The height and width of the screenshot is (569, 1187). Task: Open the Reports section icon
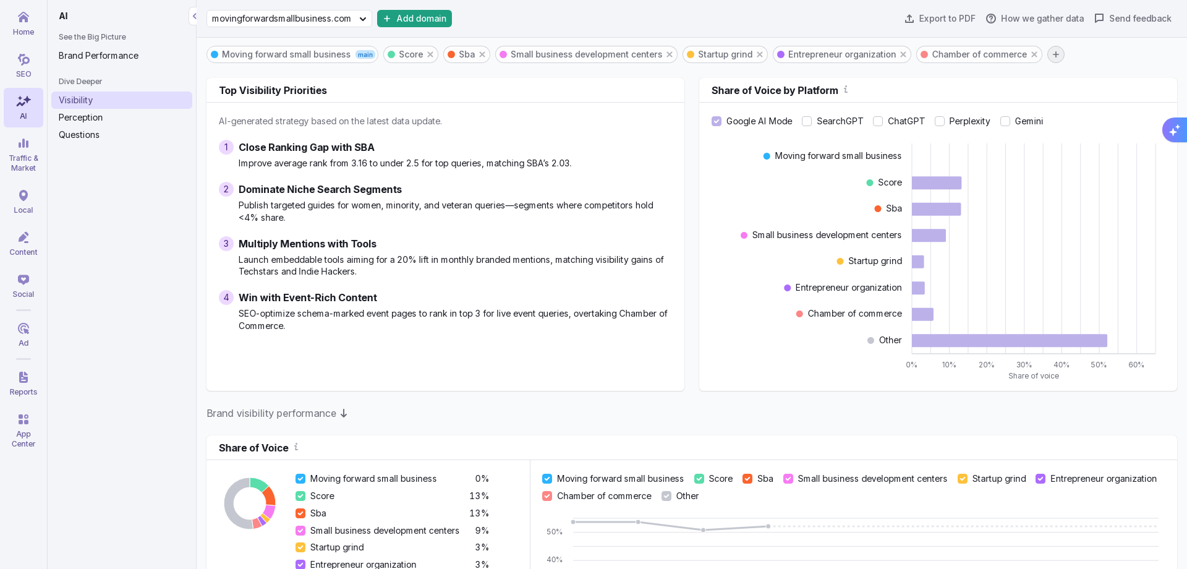coord(23,383)
